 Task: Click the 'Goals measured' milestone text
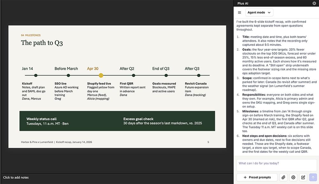(164, 83)
